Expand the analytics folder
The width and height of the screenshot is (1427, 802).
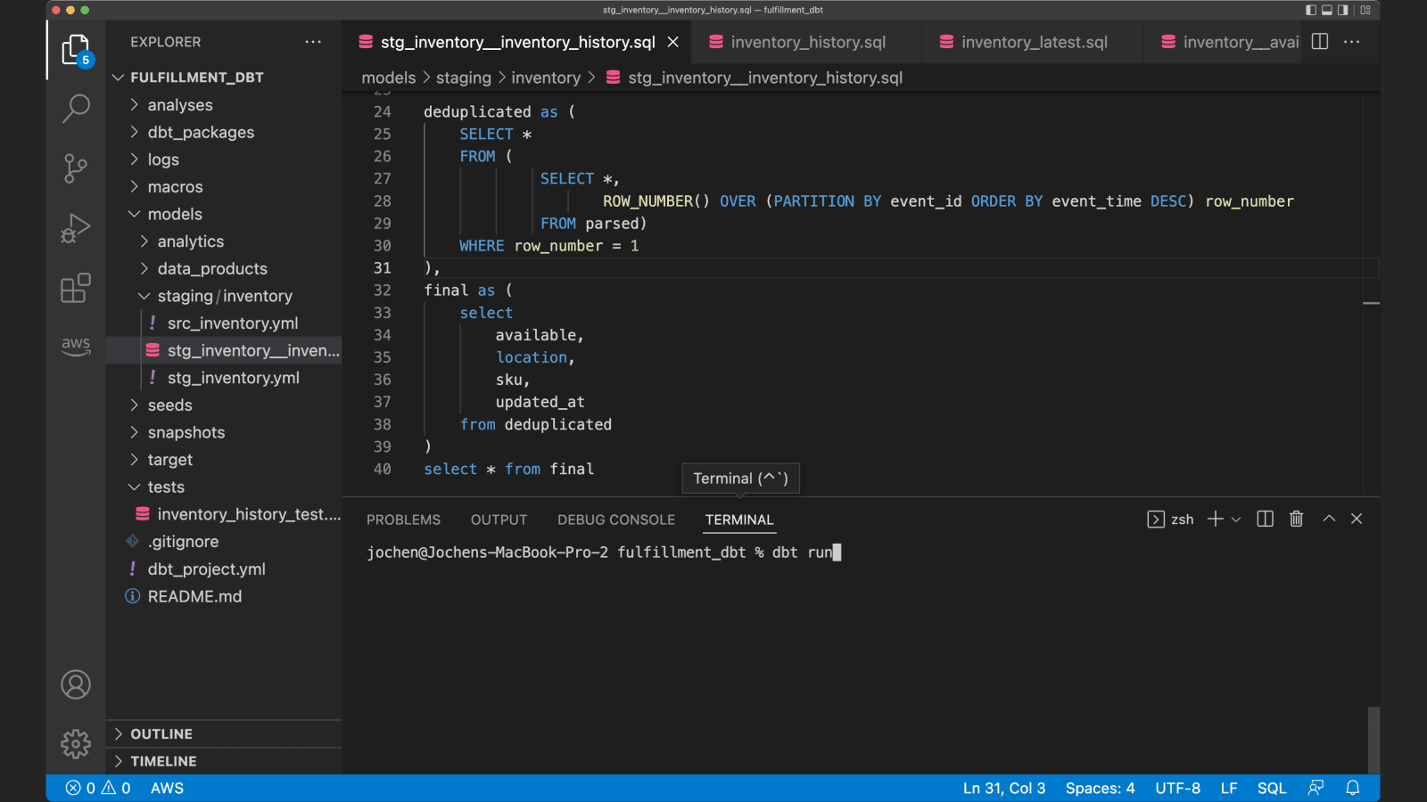[223, 241]
